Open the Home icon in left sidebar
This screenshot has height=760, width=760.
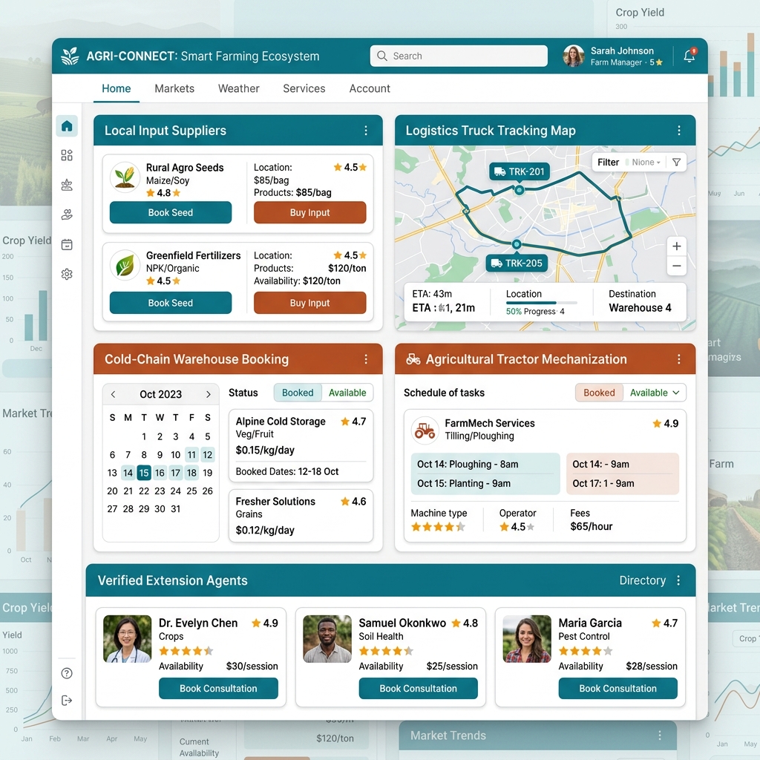67,126
